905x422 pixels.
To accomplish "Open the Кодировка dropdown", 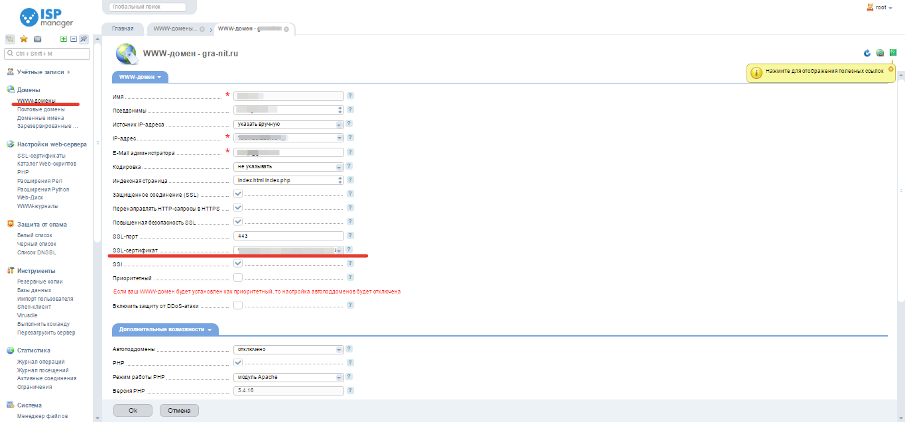I will (288, 166).
